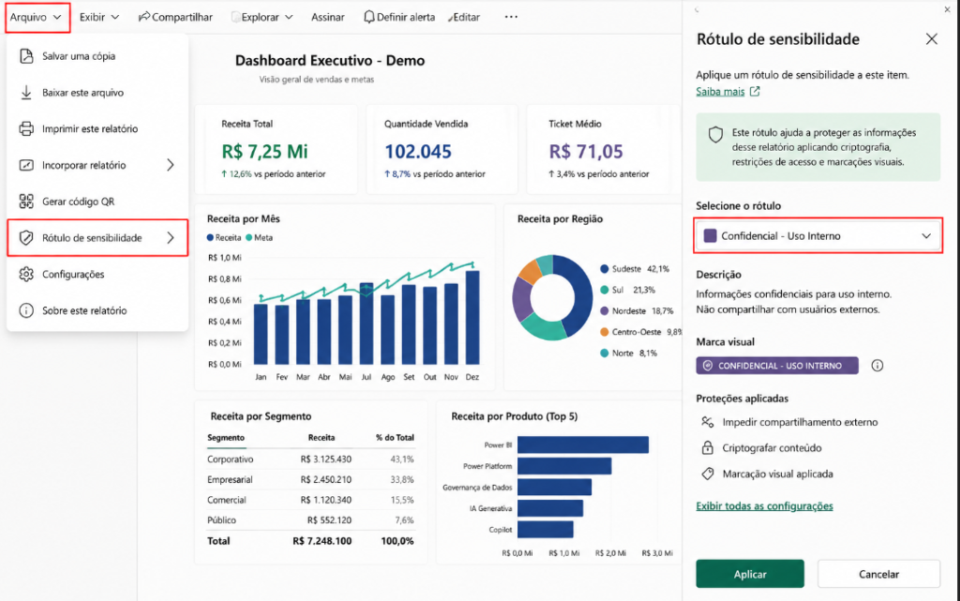Select Salvar uma cópia
This screenshot has height=601, width=960.
click(x=97, y=56)
